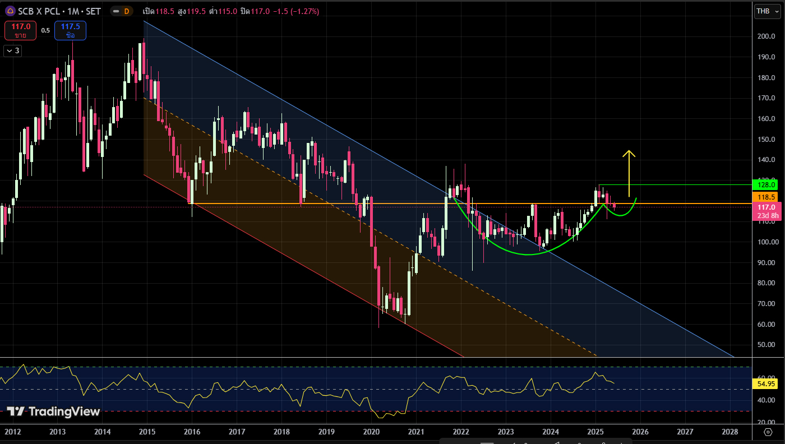Image resolution: width=785 pixels, height=444 pixels.
Task: Click the 2028 label on time axis
Action: [730, 432]
